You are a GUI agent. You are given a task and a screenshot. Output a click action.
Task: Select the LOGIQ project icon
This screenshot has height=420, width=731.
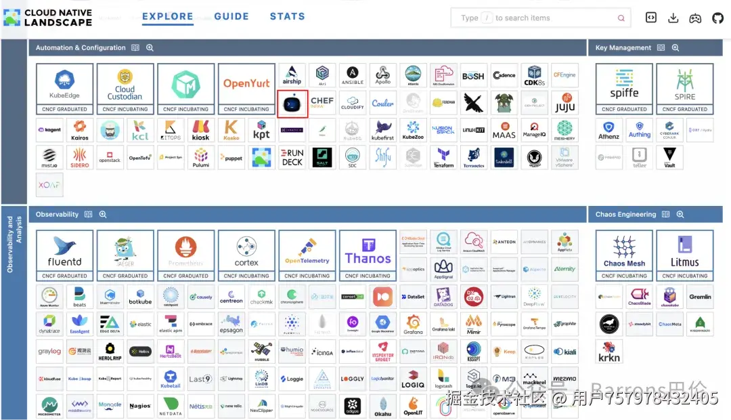pyautogui.click(x=413, y=379)
